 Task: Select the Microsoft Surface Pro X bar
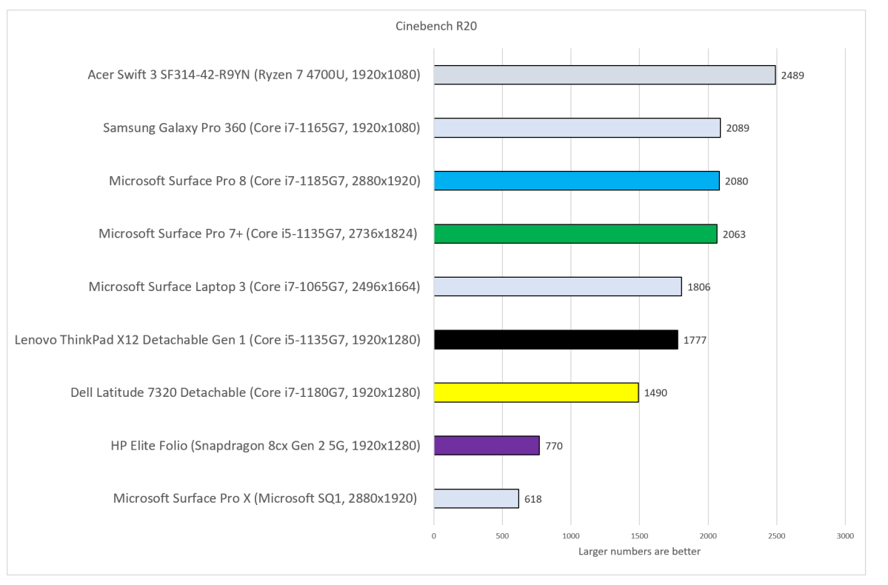click(x=476, y=498)
